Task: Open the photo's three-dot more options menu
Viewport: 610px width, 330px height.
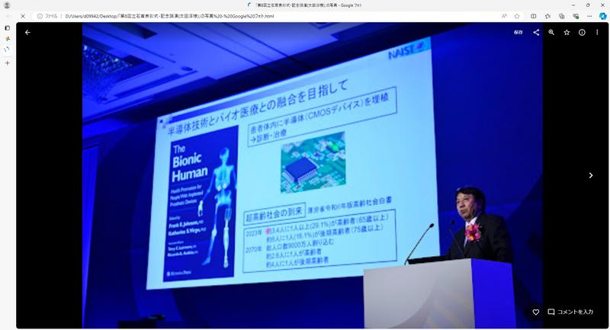Action: coord(597,33)
